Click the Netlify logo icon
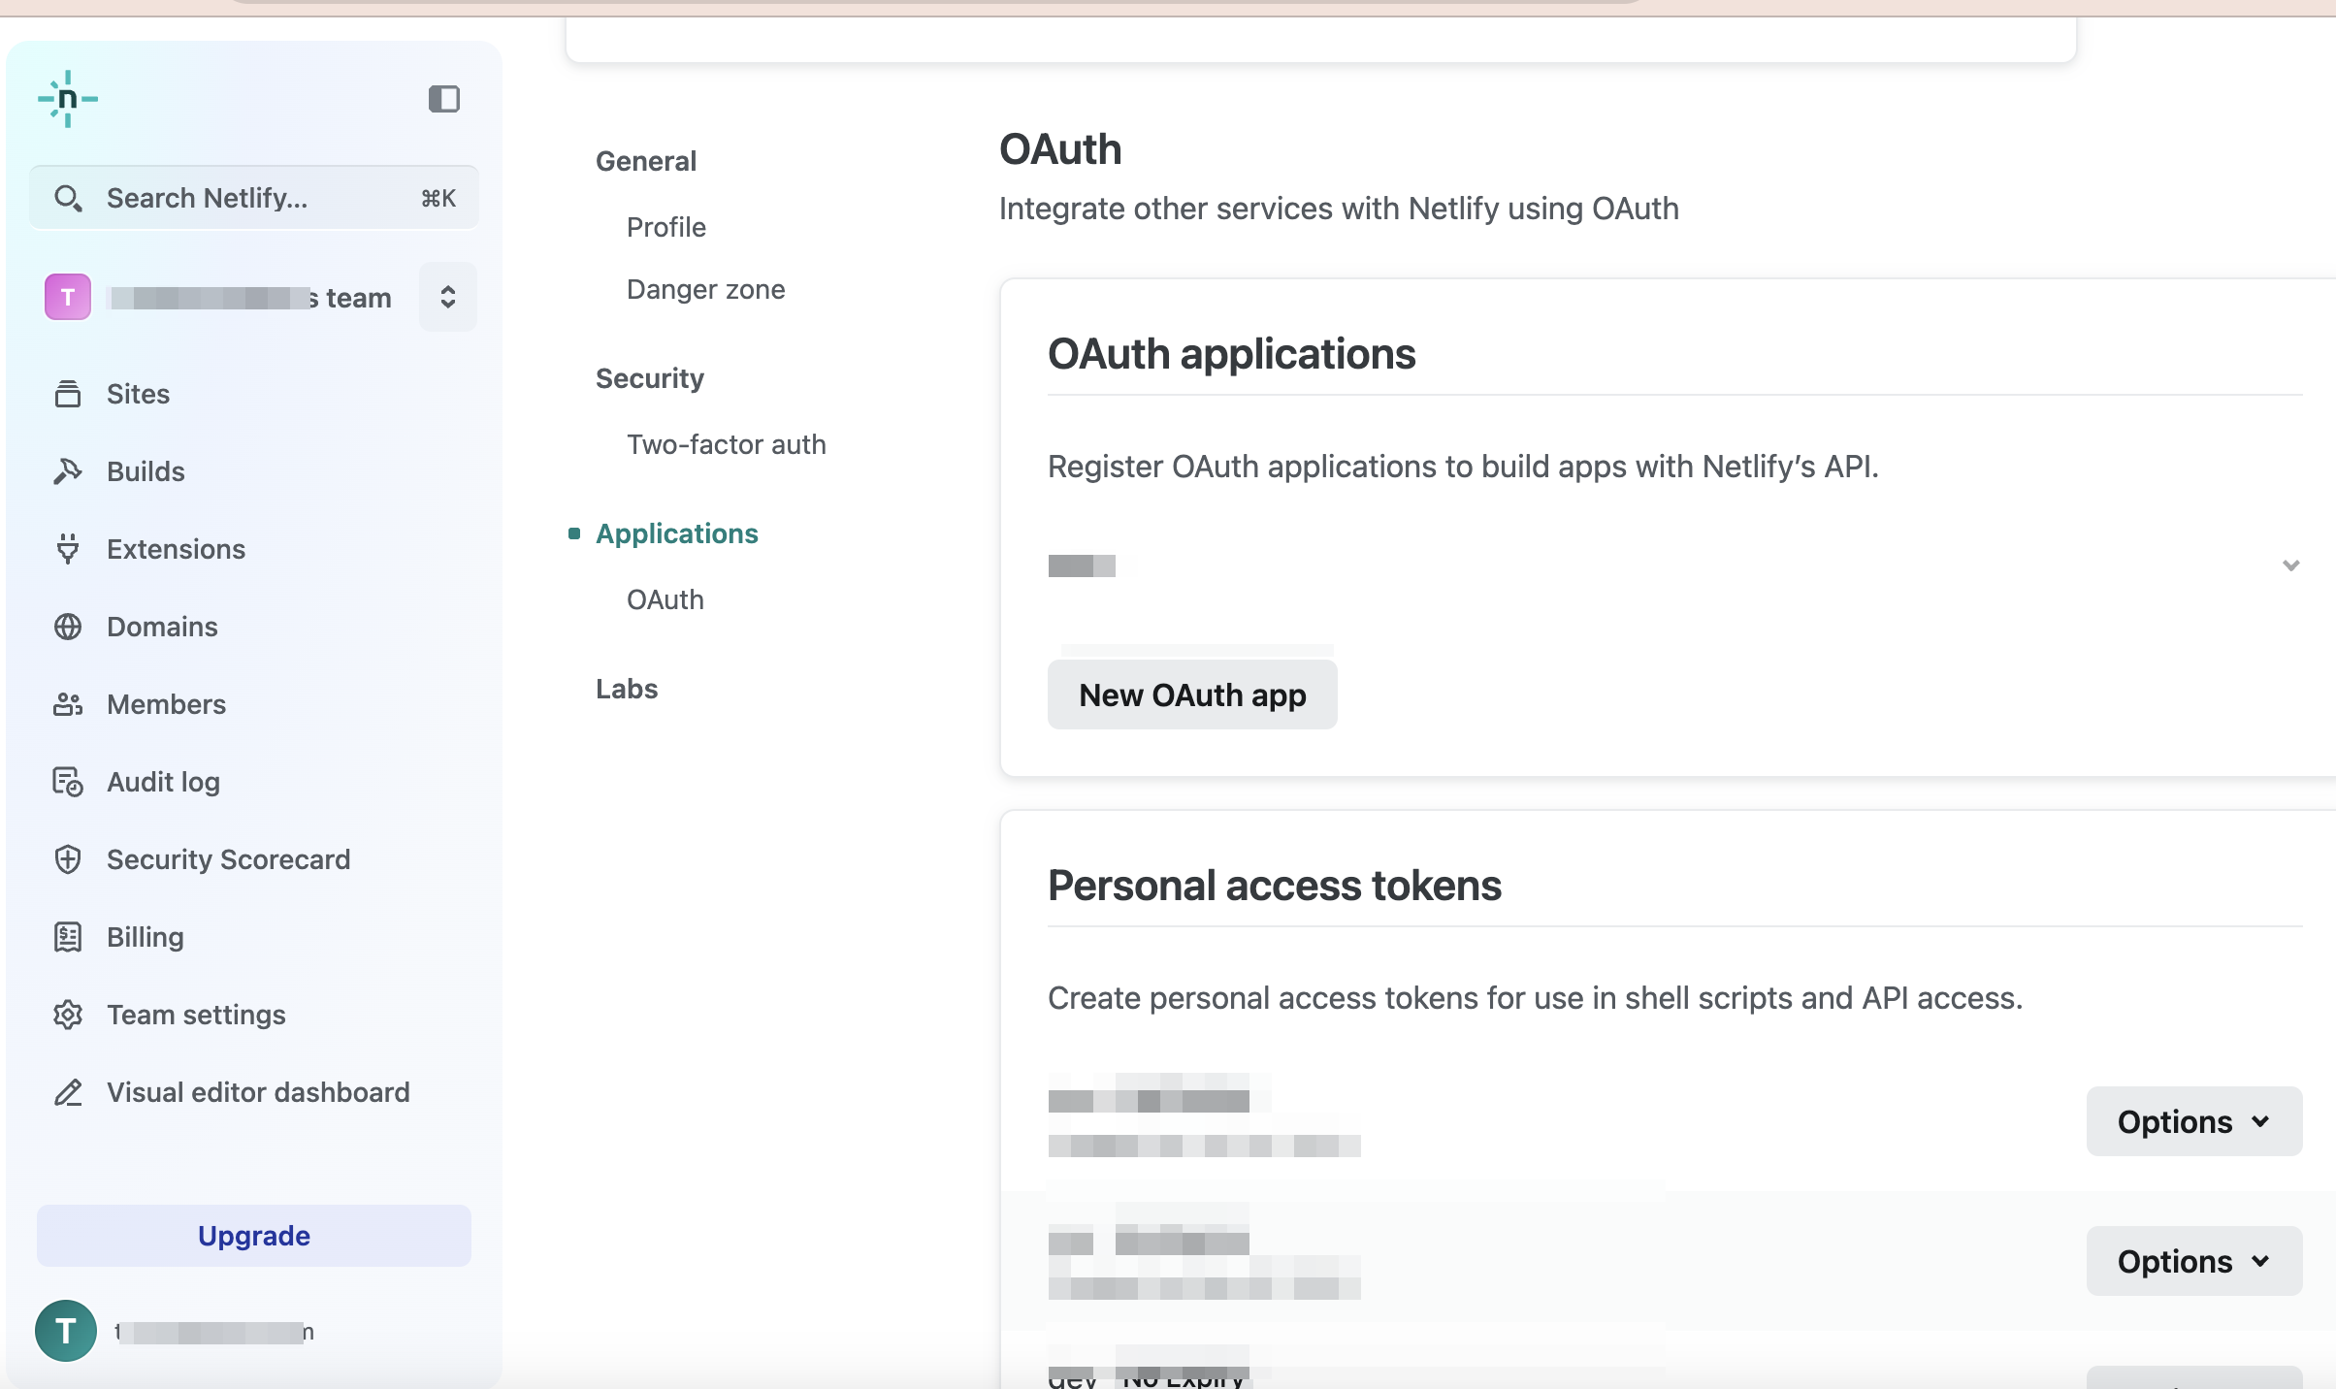Image resolution: width=2336 pixels, height=1389 pixels. pyautogui.click(x=67, y=99)
